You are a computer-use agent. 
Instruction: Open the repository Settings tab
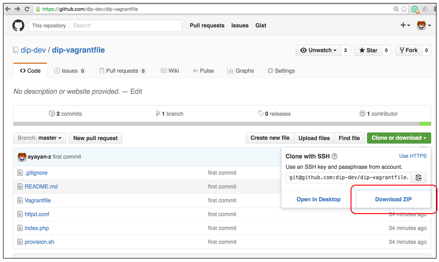[281, 71]
